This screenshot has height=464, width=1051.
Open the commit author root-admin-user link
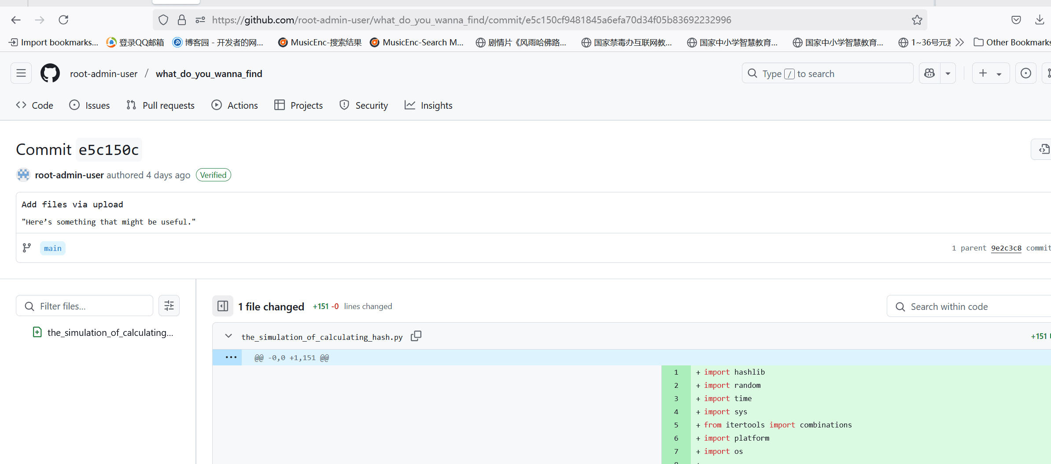pyautogui.click(x=70, y=175)
